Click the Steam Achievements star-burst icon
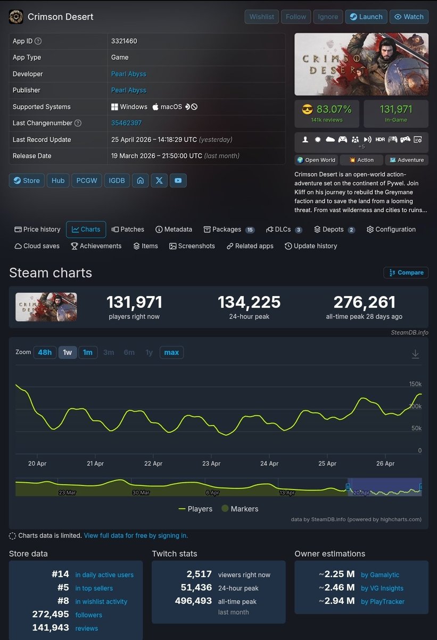This screenshot has height=640, width=437. pos(318,139)
